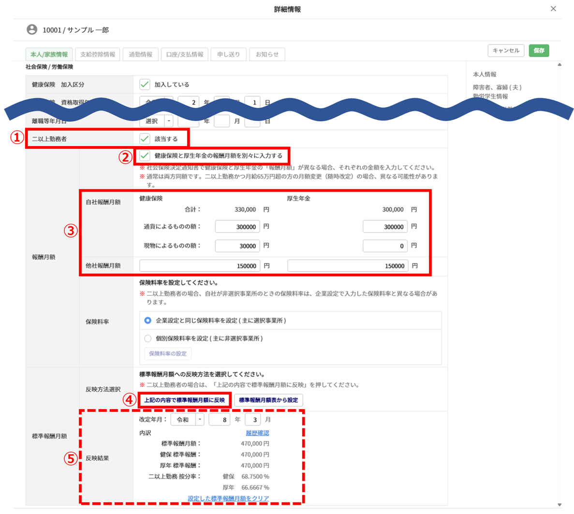This screenshot has height=514, width=574.
Task: Open the 履歴確認 link
Action: pyautogui.click(x=257, y=433)
